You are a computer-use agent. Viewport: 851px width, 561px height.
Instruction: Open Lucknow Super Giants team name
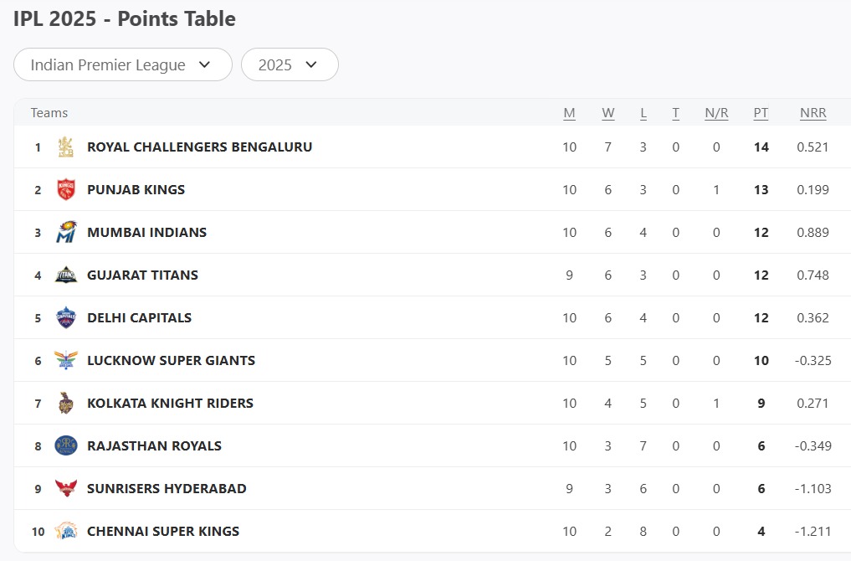pos(171,360)
